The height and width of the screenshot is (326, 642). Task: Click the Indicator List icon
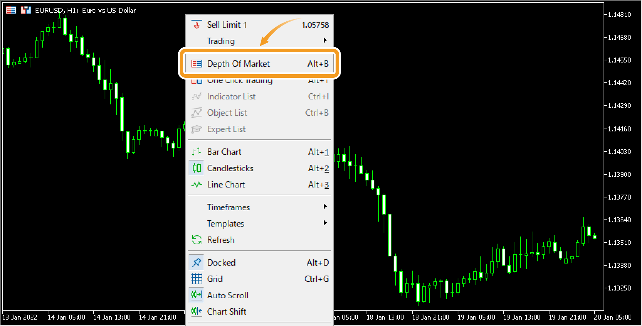196,96
